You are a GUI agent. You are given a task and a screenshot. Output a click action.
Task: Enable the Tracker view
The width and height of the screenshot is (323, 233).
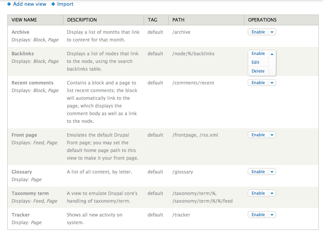coord(258,215)
